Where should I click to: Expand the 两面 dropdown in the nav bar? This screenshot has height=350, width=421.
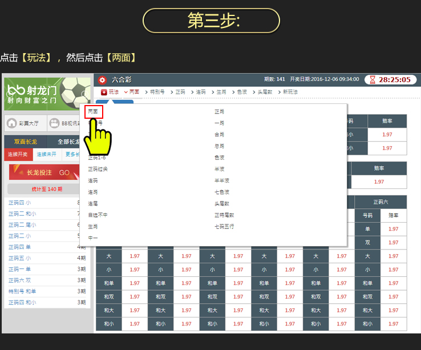click(131, 92)
